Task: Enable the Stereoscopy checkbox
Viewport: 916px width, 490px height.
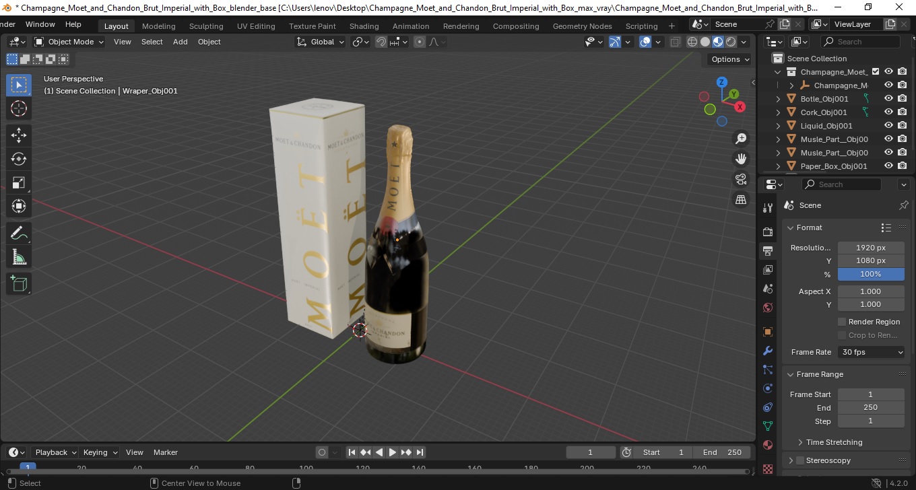Action: coord(800,460)
